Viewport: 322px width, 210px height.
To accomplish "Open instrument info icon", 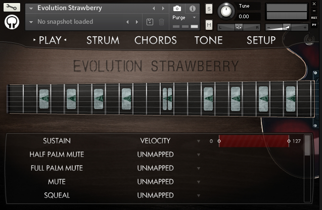I will pyautogui.click(x=193, y=9).
